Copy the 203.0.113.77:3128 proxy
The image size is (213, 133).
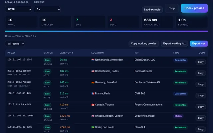[x=201, y=84]
